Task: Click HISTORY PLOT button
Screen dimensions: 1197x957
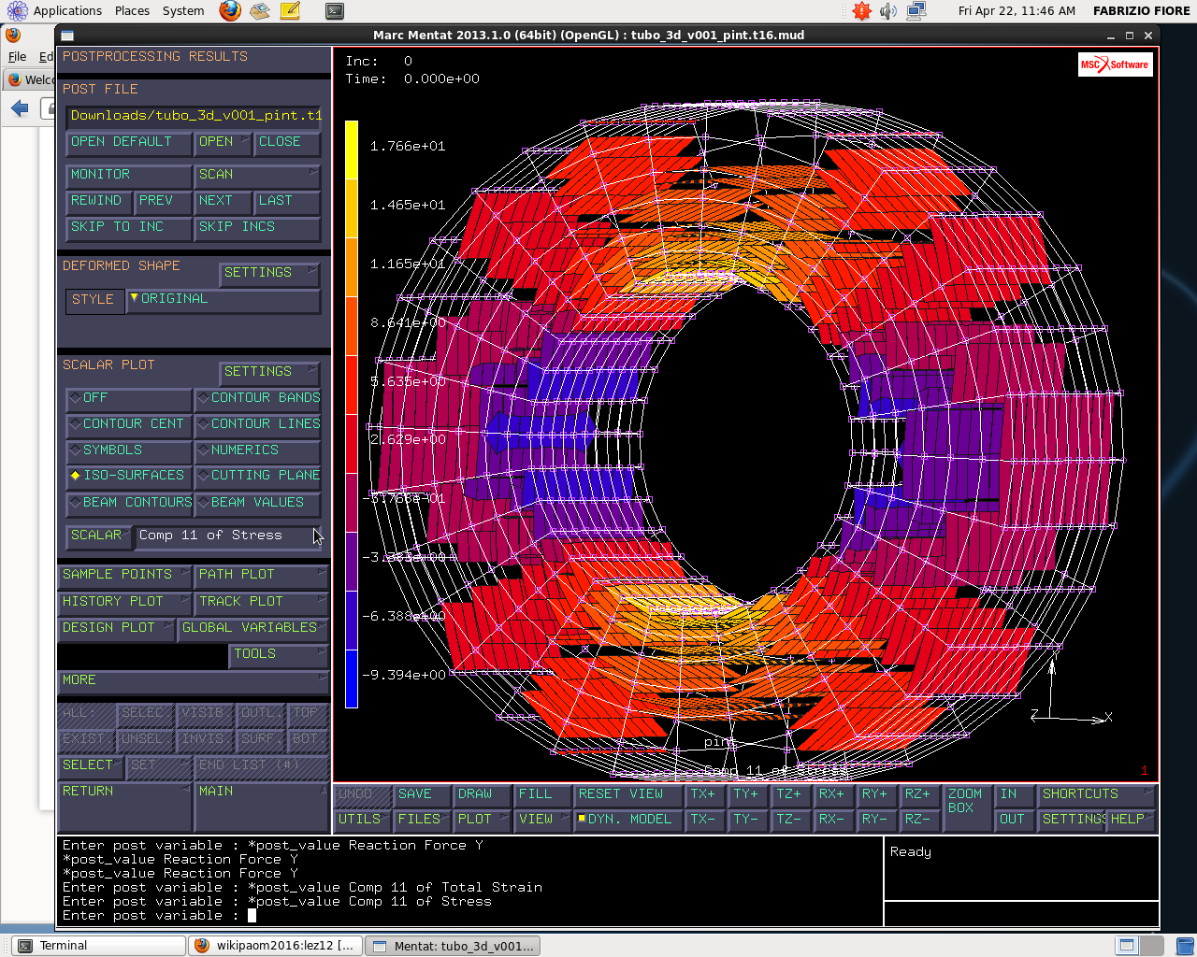Action: click(x=123, y=602)
